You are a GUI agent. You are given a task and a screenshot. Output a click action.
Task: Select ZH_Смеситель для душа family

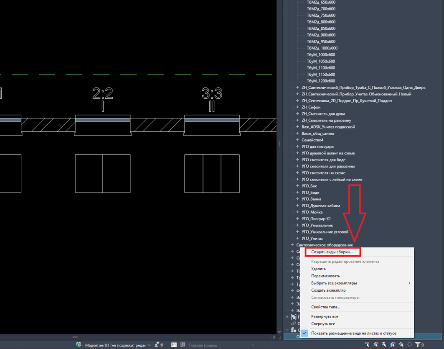tap(323, 114)
